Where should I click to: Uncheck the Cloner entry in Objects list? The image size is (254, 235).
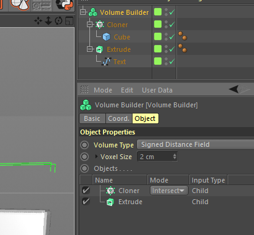[x=86, y=191]
